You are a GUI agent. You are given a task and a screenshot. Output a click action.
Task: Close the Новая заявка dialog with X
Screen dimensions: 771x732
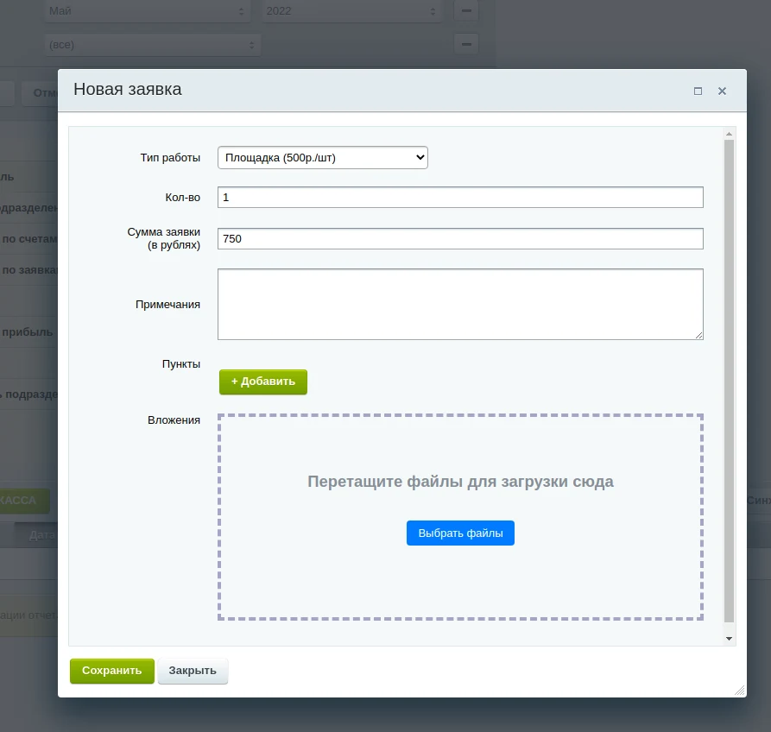pos(722,91)
